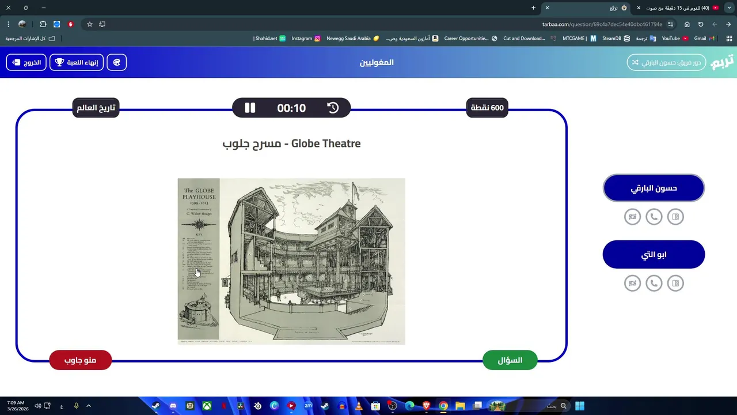Reload the page
The image size is (737, 415).
click(x=701, y=24)
